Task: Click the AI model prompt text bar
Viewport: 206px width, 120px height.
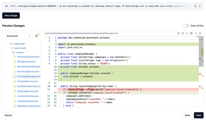Action: 103,6
